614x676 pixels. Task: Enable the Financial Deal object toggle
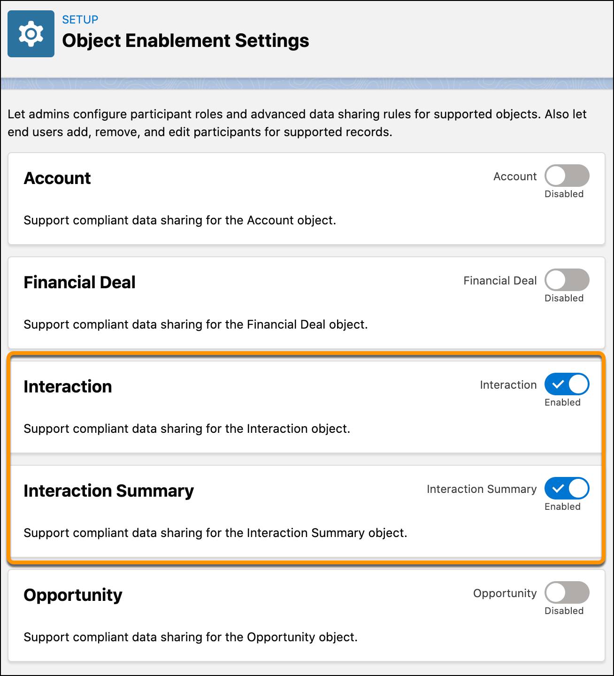566,280
